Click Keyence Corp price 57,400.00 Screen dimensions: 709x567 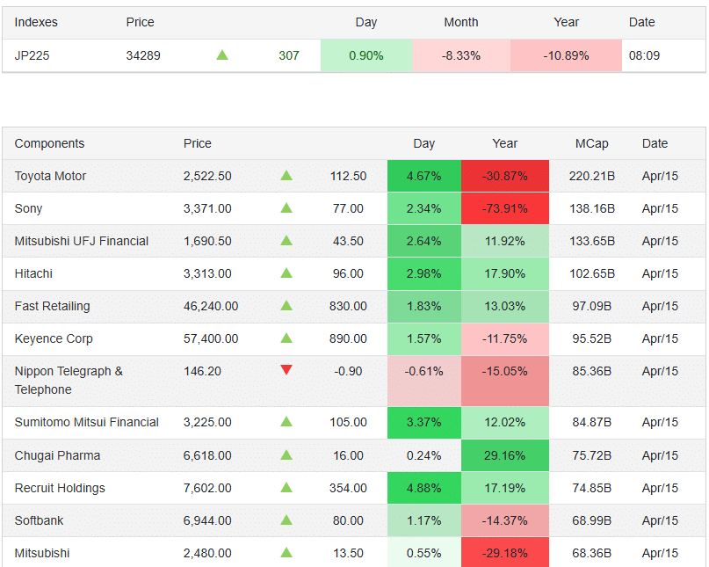[211, 339]
